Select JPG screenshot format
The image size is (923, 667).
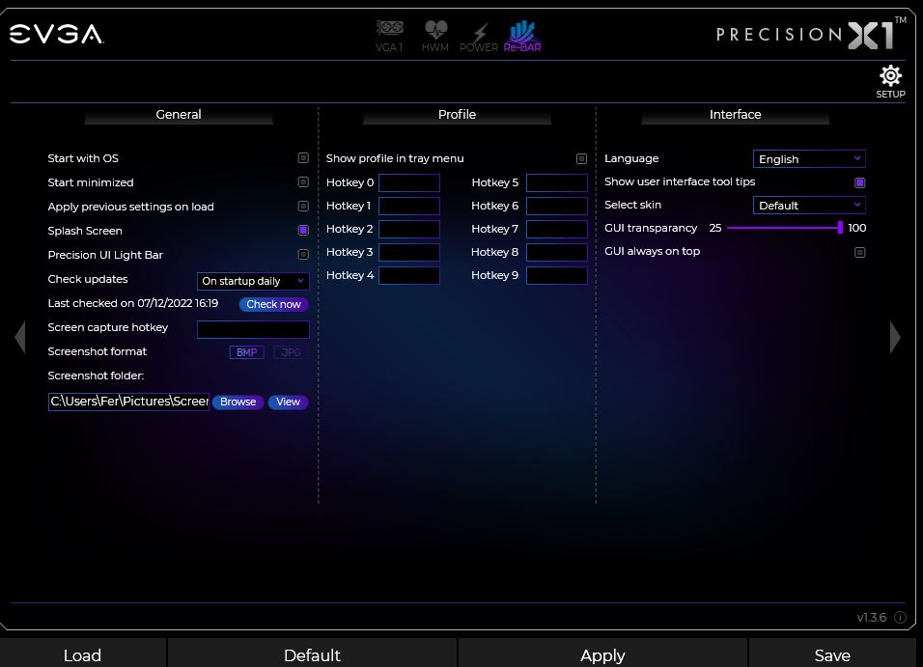291,352
